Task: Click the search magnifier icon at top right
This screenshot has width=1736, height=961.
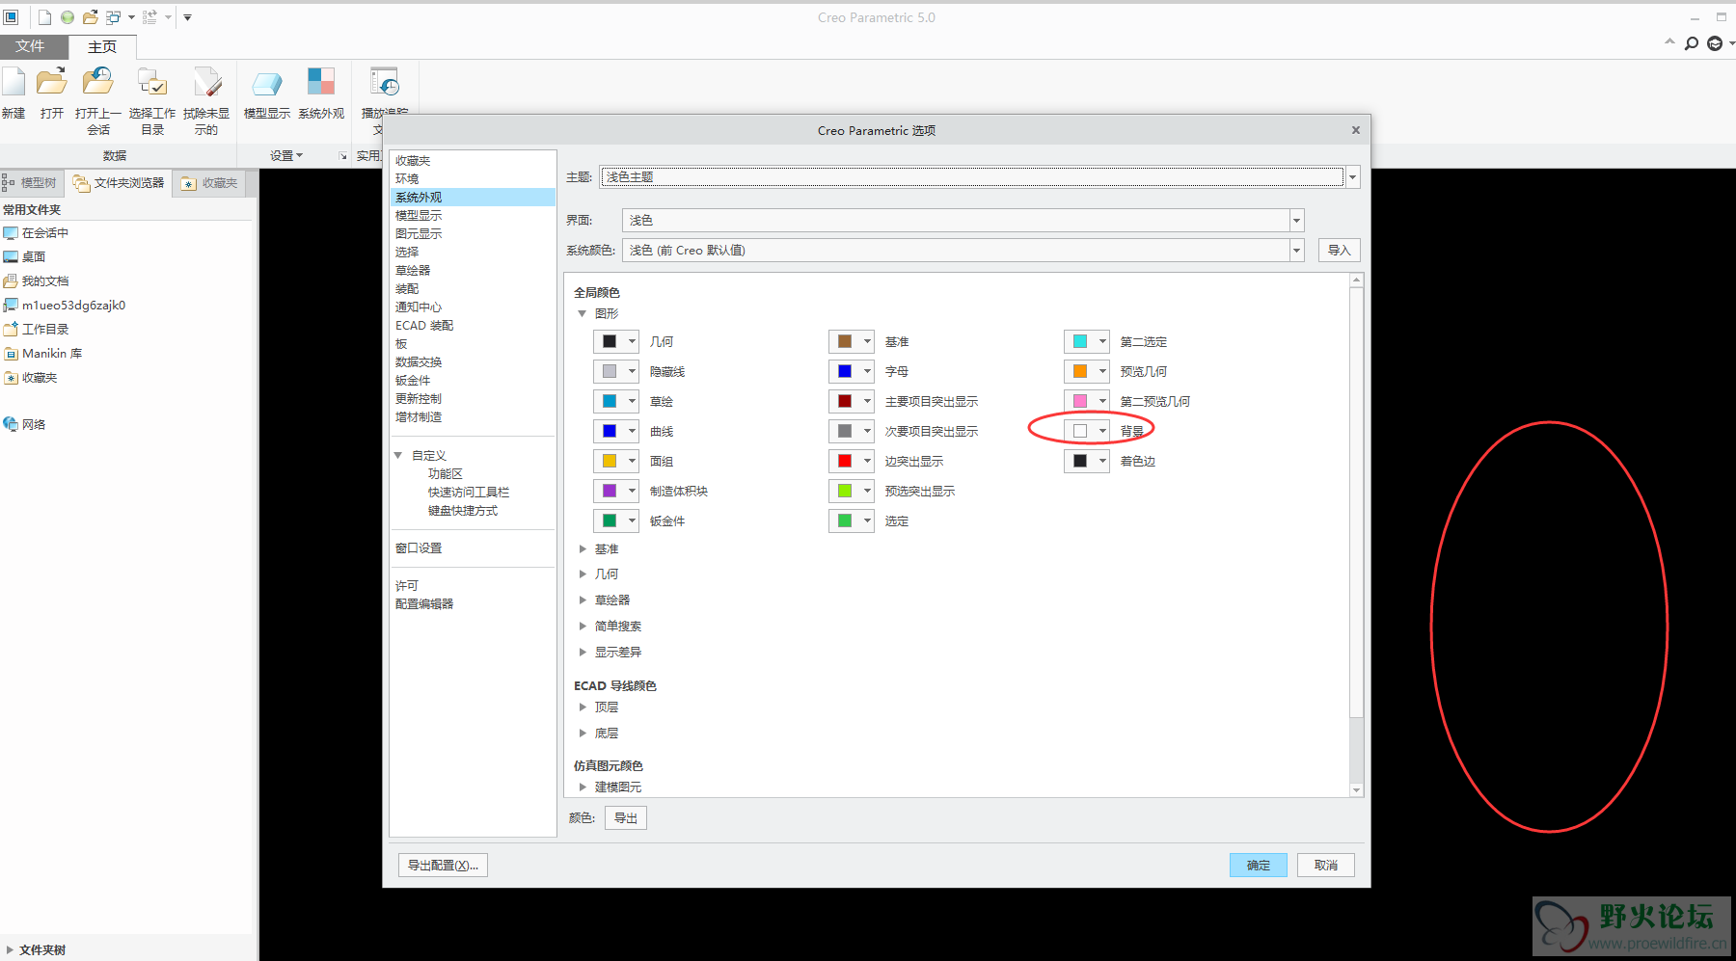Action: (x=1692, y=43)
